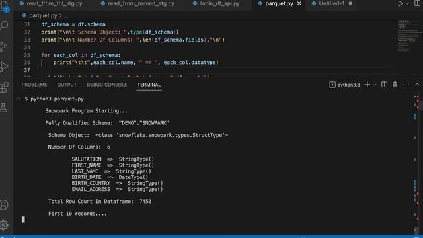Open Source Control view in activity bar
The height and width of the screenshot is (238, 423).
4,46
